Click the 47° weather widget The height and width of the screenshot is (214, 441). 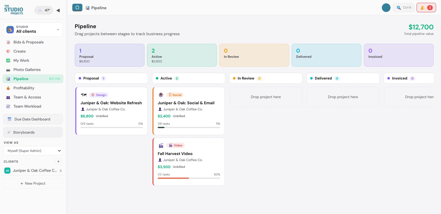point(44,10)
